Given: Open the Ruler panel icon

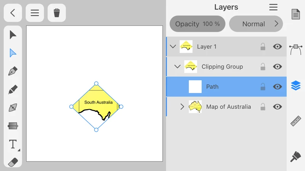Looking at the screenshot, I should pos(296,121).
